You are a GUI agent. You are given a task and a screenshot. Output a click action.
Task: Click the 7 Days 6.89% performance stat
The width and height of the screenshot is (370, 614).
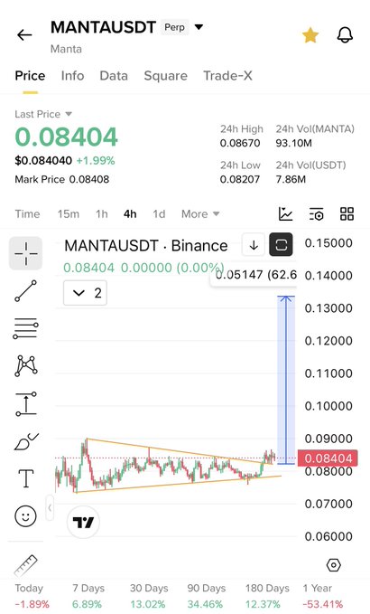pos(88,596)
